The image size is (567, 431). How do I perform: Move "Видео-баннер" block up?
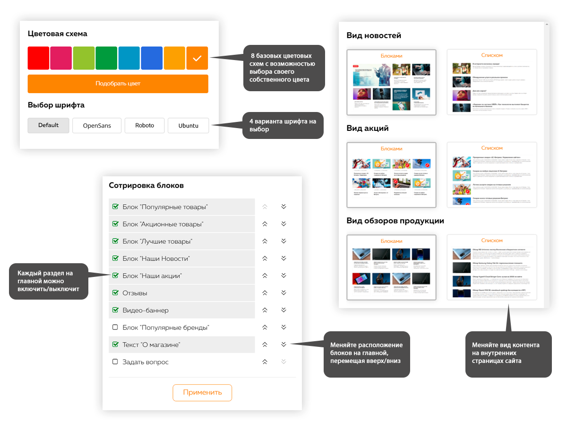click(x=265, y=310)
